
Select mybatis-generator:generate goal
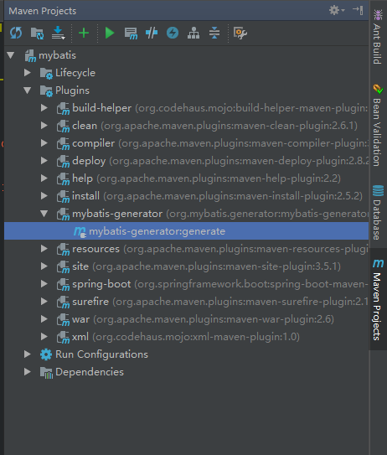[x=186, y=231]
